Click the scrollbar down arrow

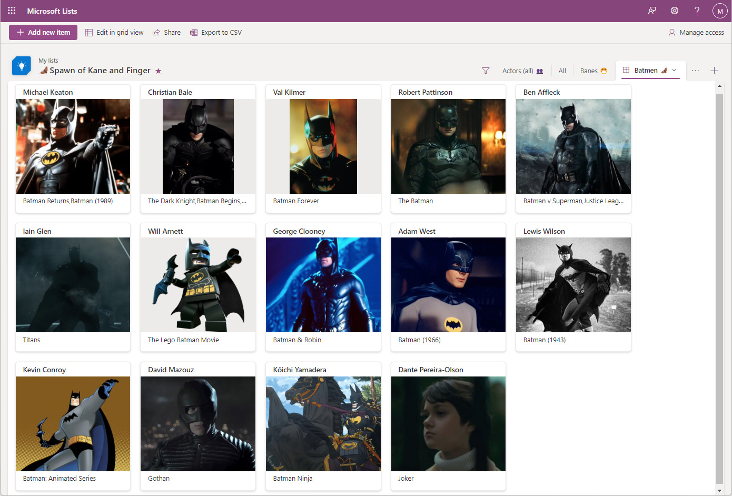pyautogui.click(x=719, y=490)
